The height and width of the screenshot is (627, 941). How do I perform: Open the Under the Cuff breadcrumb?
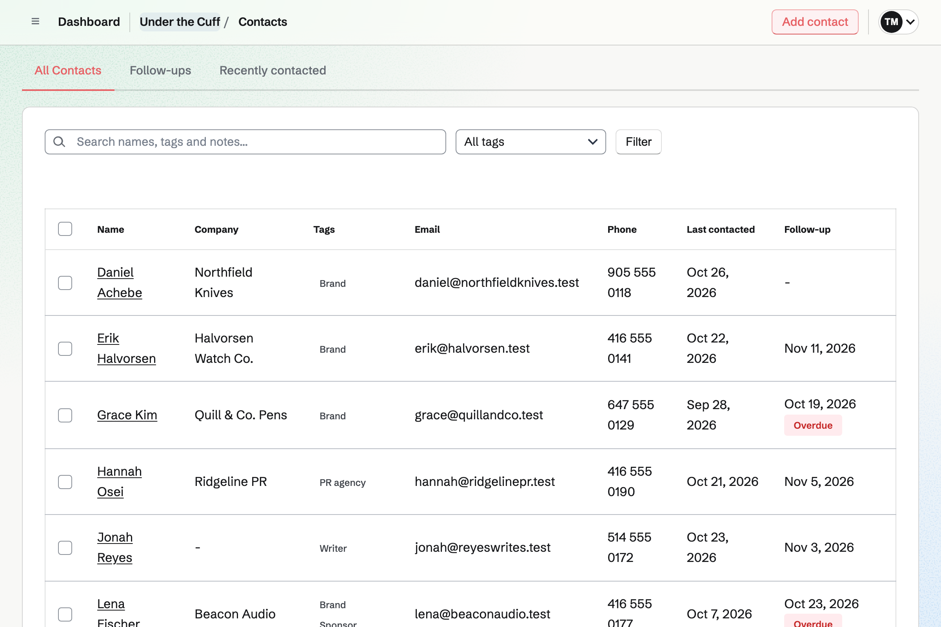[180, 22]
